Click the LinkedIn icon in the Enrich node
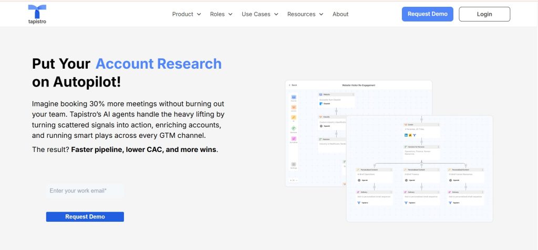Image resolution: width=538 pixels, height=250 pixels. tap(406, 135)
